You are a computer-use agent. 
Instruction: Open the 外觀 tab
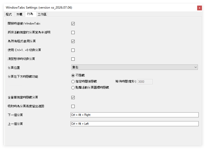(20, 14)
